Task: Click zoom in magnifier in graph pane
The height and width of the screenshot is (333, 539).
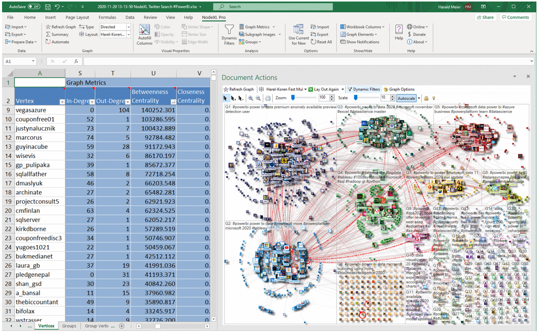Action: [251, 98]
